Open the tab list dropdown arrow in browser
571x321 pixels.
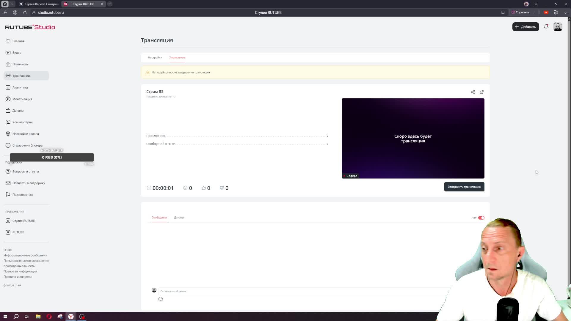click(x=12, y=4)
